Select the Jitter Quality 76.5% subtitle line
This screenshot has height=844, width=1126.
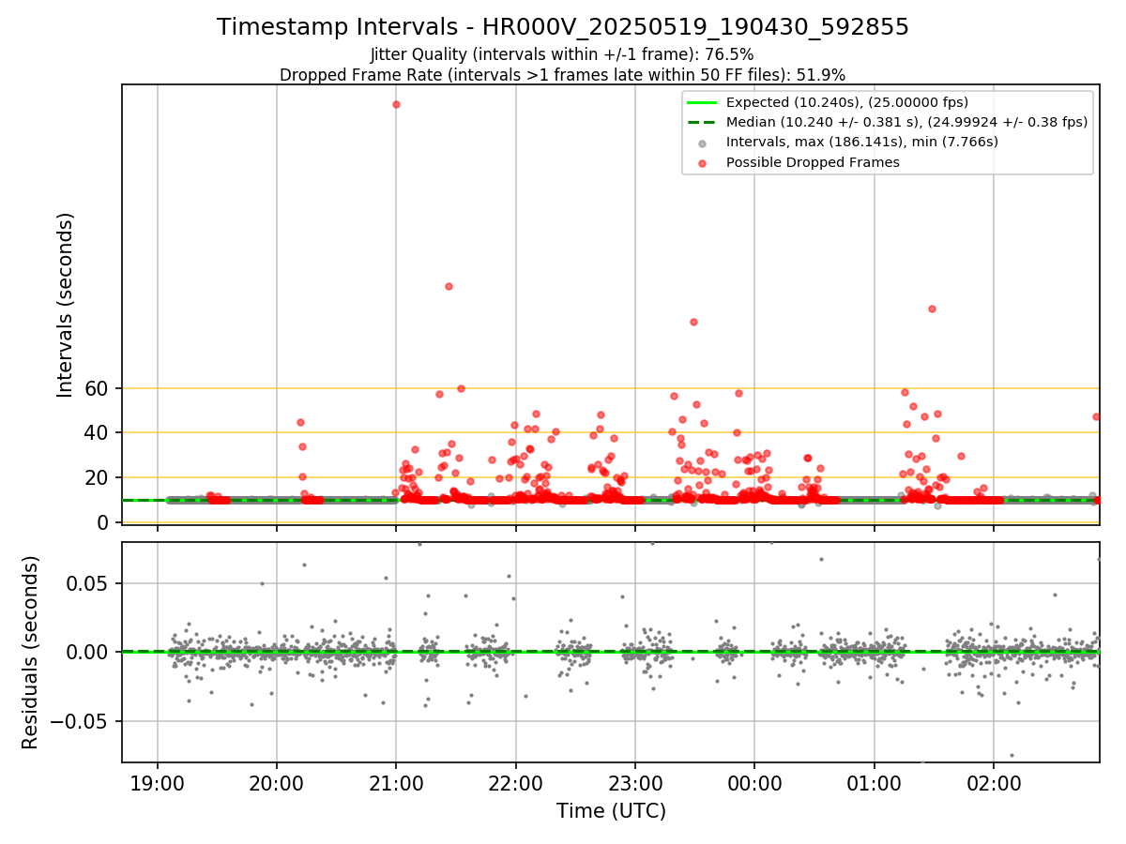coord(562,54)
